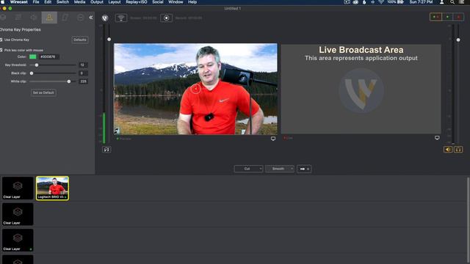Click the Set as Default button
Image resolution: width=470 pixels, height=264 pixels.
[x=43, y=93]
